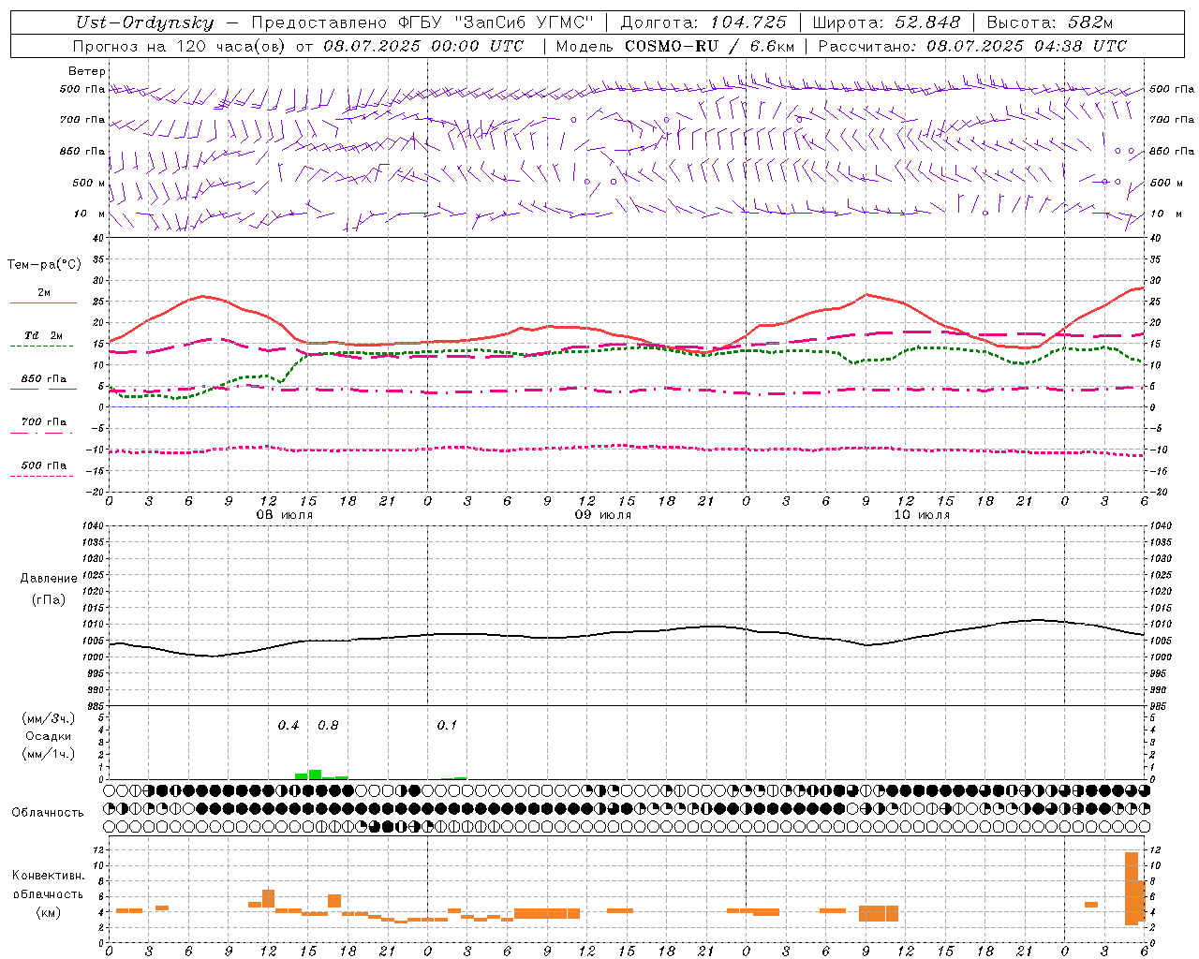This screenshot has width=1199, height=959.
Task: Click the Ust-Ordynsky station title
Action: [x=144, y=22]
